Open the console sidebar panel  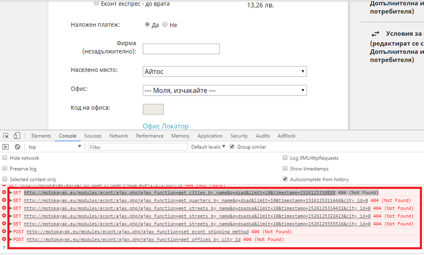(x=6, y=146)
